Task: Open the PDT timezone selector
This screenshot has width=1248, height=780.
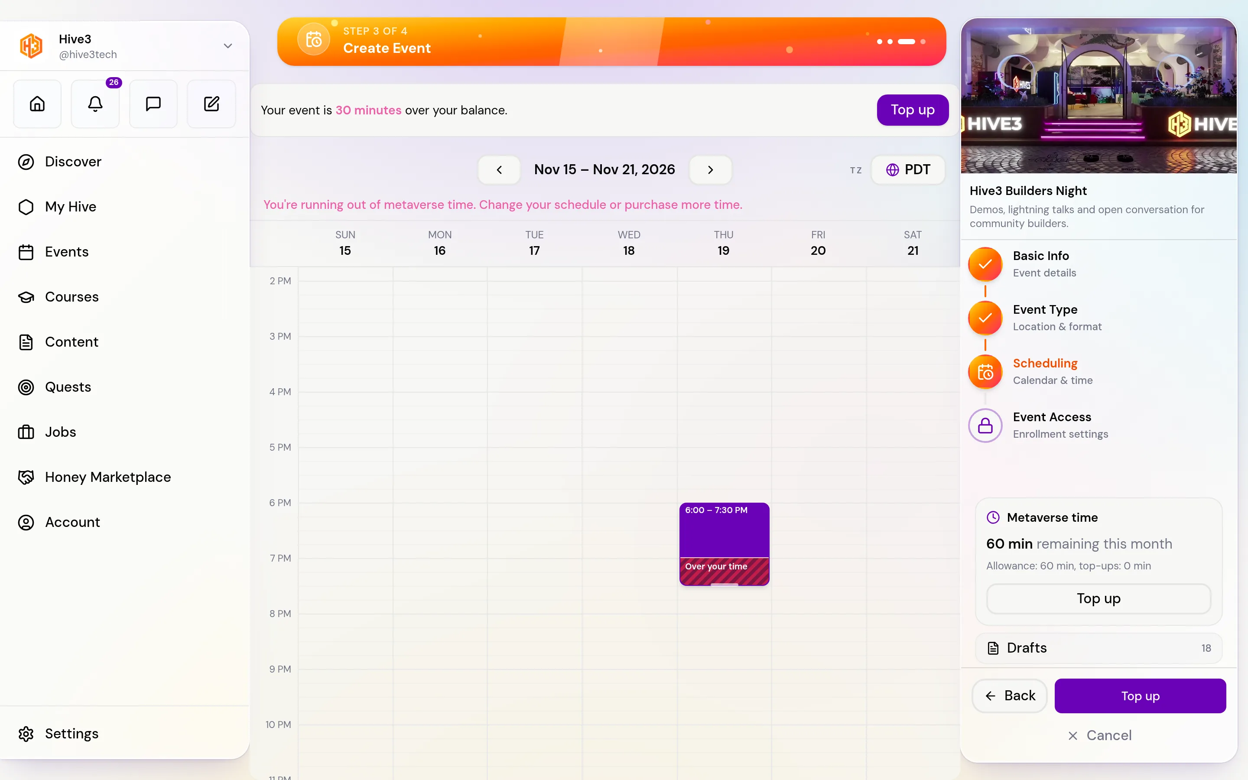Action: click(x=908, y=170)
